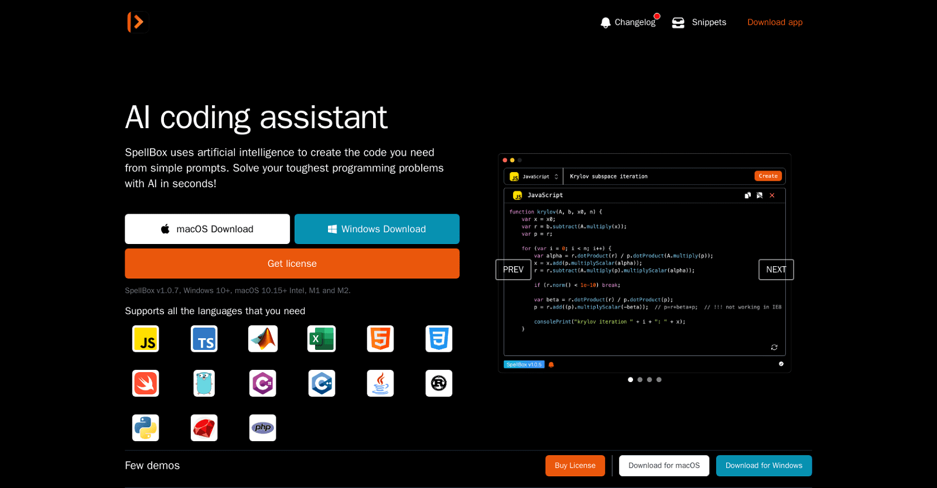The width and height of the screenshot is (937, 488).
Task: Click the MATLAB language icon
Action: pyautogui.click(x=263, y=339)
